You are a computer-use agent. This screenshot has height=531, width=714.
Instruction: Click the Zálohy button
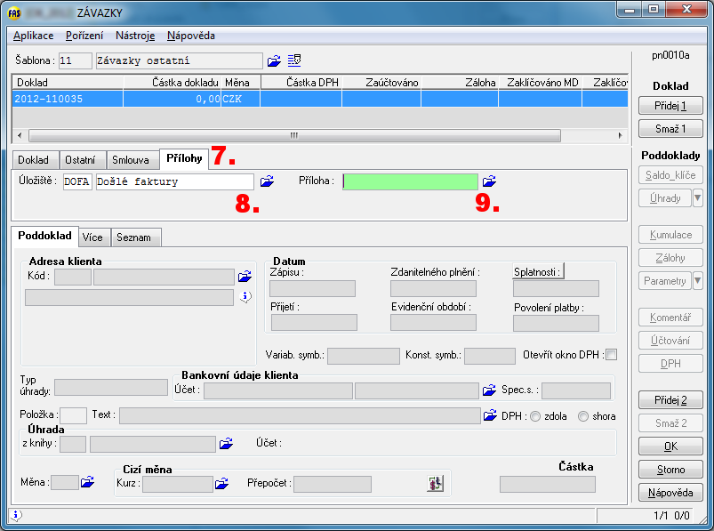670,258
